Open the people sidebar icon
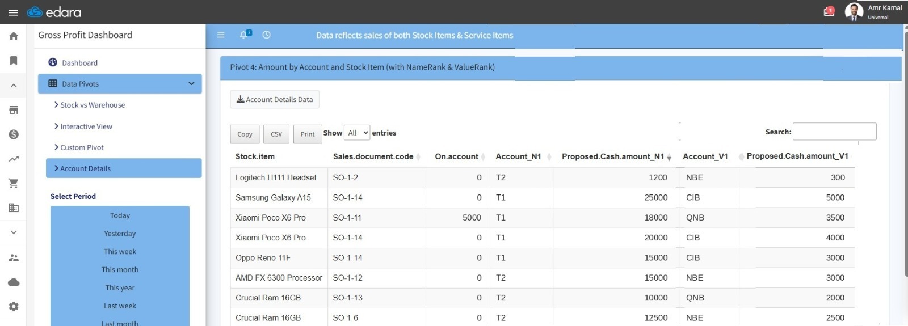 pos(14,257)
